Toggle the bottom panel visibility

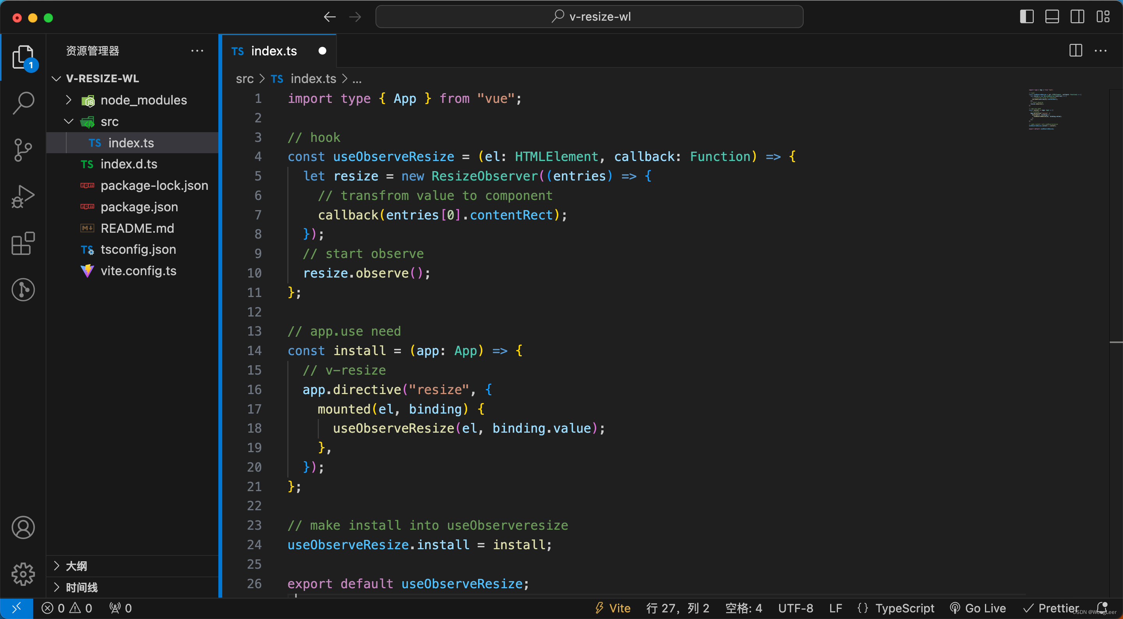[1052, 17]
